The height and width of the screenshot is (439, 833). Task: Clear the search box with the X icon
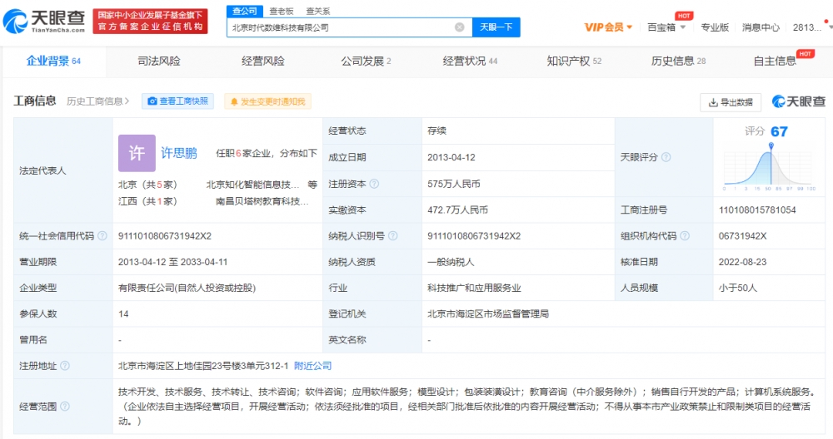pos(459,27)
